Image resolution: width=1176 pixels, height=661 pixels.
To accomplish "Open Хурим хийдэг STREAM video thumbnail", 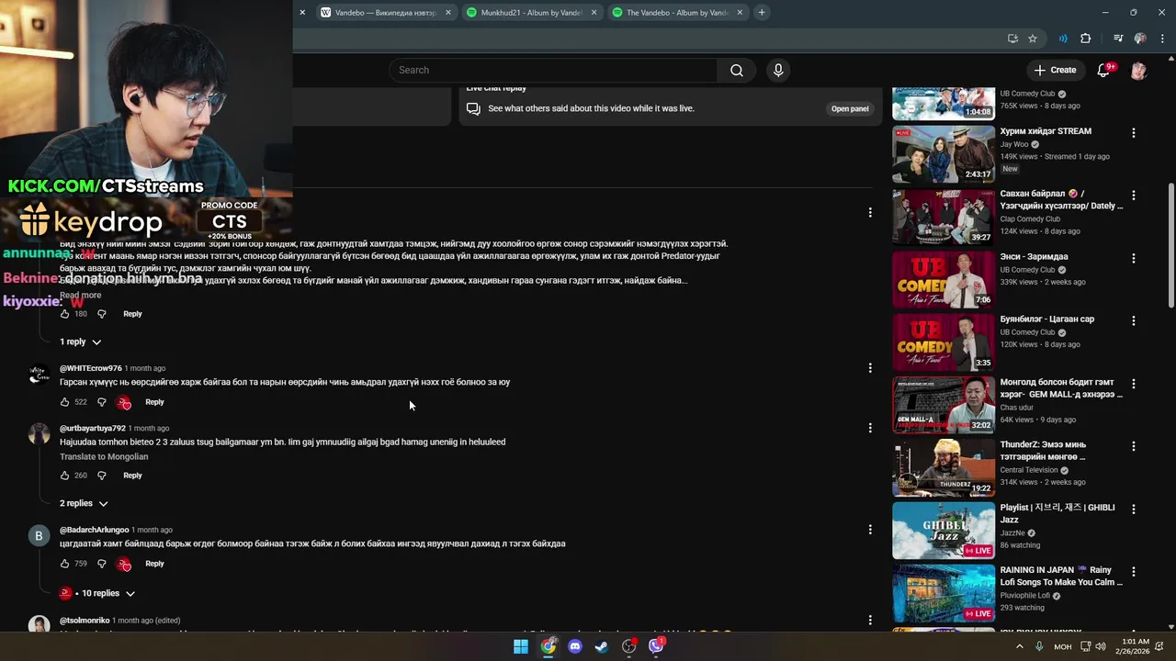I will pos(944,154).
